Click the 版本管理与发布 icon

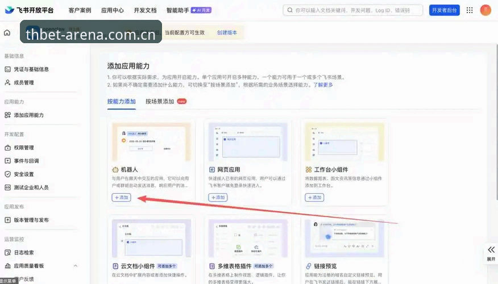click(x=7, y=220)
